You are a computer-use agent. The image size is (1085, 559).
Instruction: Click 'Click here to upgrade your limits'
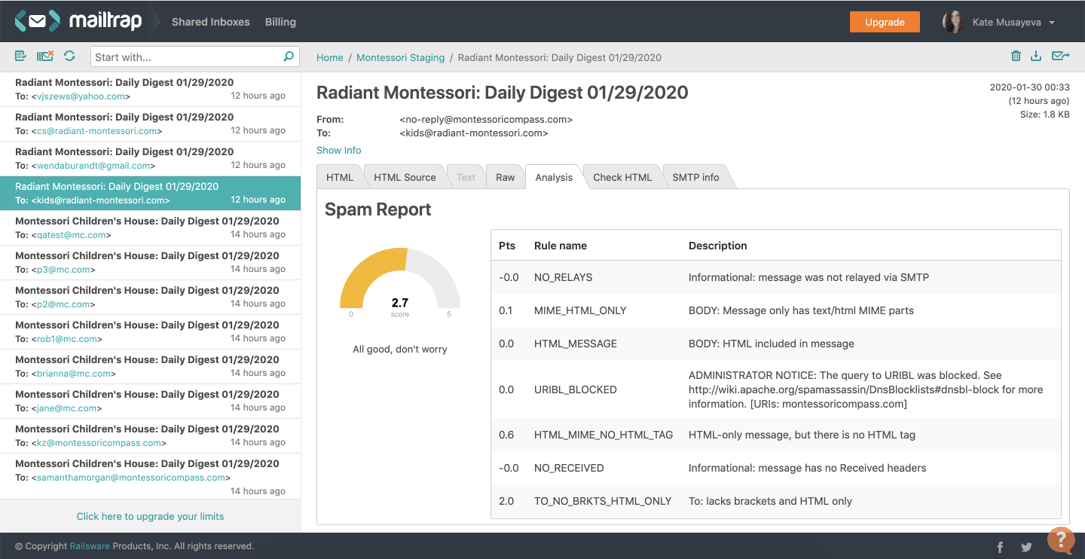(150, 516)
